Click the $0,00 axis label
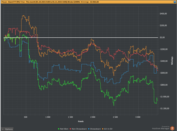The image size is (177, 131). point(162,37)
